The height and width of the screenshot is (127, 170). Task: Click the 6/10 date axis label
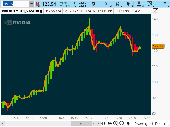point(75,118)
